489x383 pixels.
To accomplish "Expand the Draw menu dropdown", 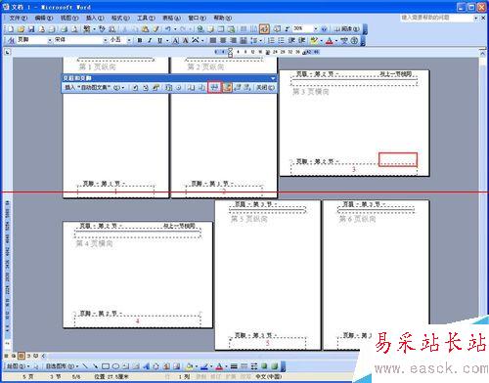I will (x=18, y=366).
